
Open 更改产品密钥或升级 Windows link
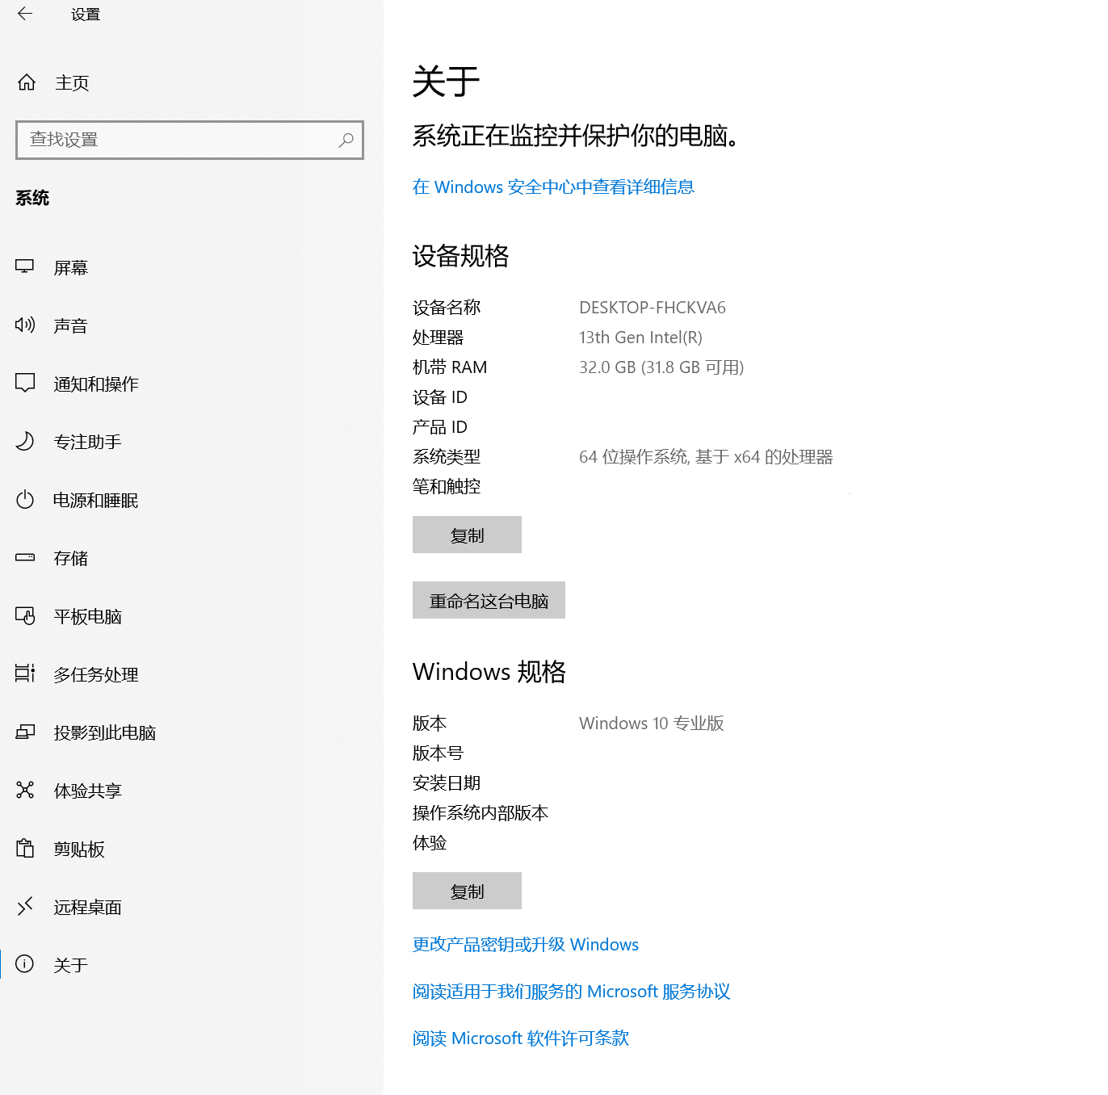pos(526,945)
